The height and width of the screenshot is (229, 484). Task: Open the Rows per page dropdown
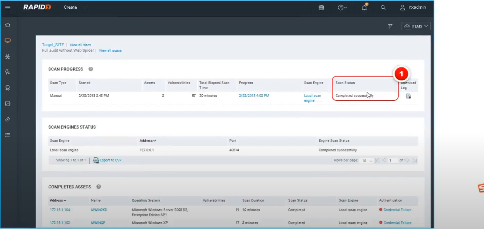[367, 161]
